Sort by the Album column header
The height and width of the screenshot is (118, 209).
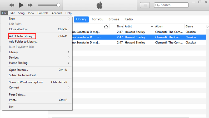[x=159, y=26]
